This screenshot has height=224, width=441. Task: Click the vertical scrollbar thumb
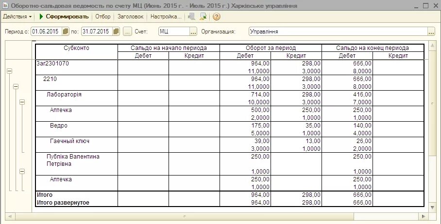(433, 103)
